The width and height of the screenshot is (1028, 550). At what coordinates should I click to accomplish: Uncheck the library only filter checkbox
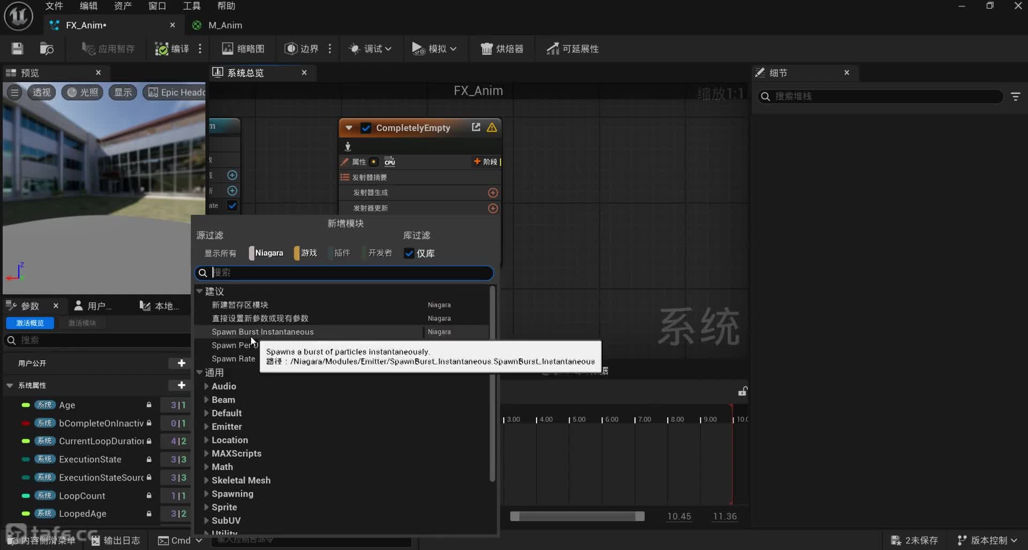pyautogui.click(x=409, y=253)
